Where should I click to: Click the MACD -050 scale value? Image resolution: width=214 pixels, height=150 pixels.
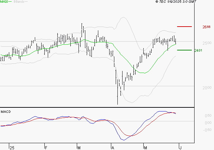coord(207,130)
